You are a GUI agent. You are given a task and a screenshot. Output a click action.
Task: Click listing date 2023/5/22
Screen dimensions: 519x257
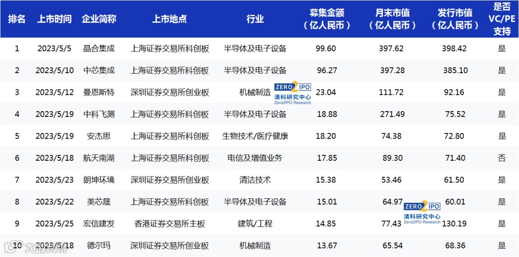[55, 202]
